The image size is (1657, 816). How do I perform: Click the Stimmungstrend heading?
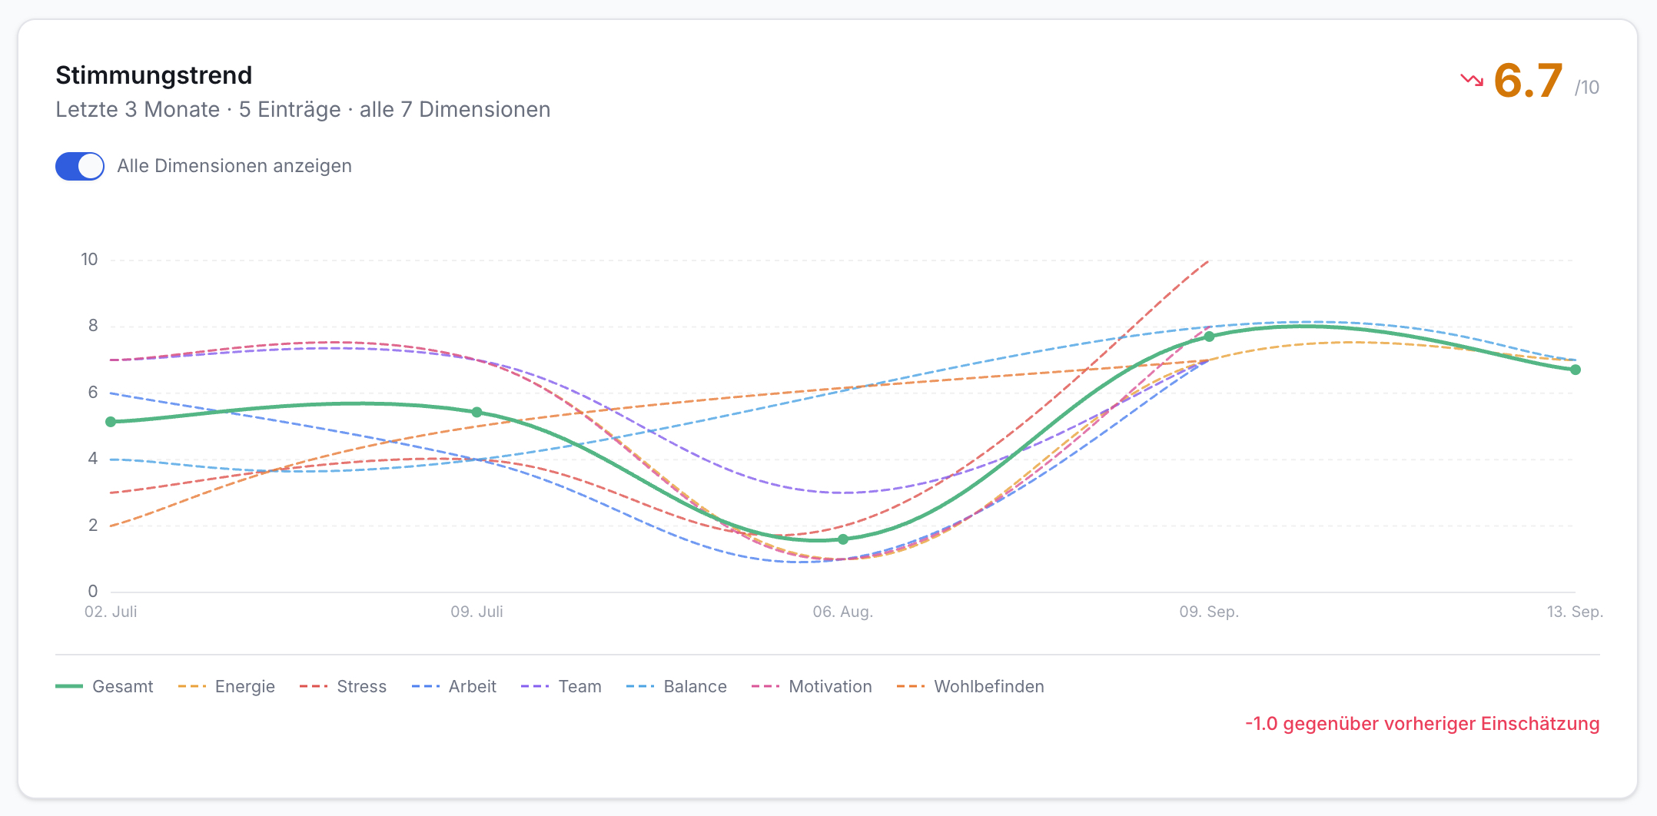point(154,75)
